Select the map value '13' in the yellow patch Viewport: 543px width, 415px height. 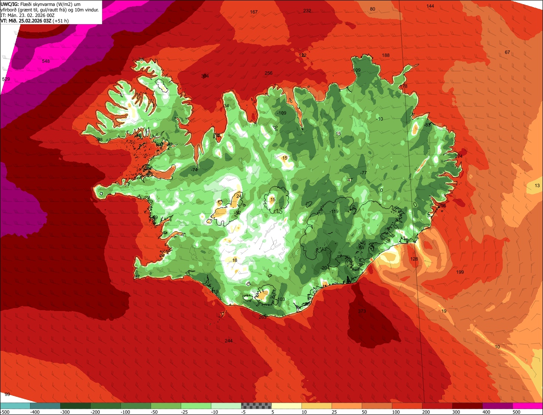pyautogui.click(x=537, y=185)
